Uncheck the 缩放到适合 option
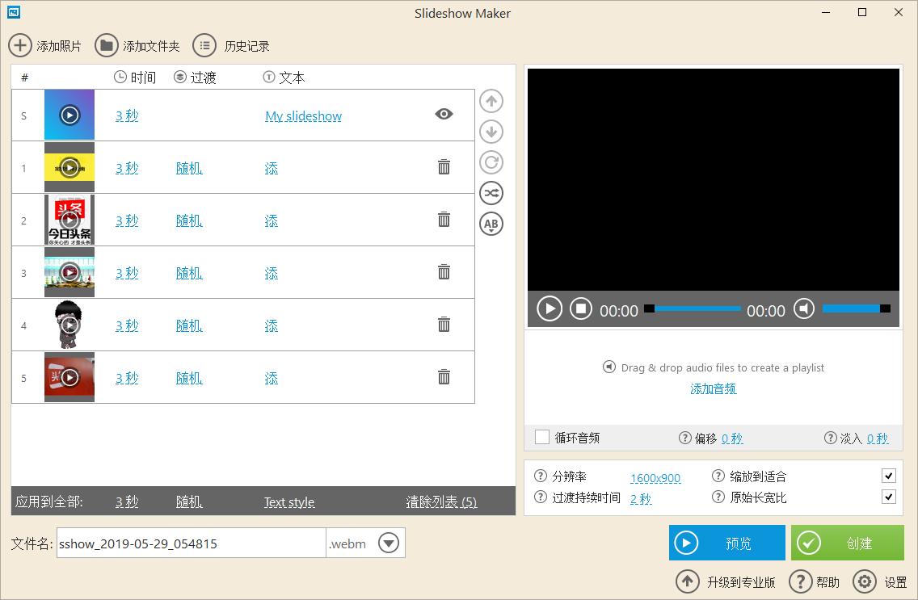The image size is (918, 600). [x=888, y=476]
